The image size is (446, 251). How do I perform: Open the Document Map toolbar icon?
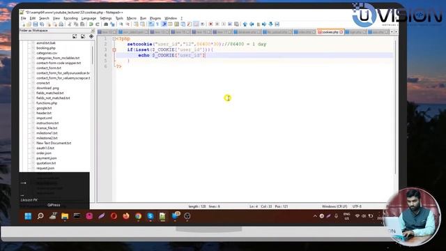click(x=176, y=24)
